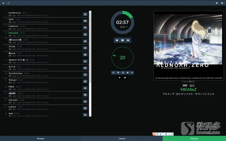Viewport: 226px width, 141px height.
Task: Click artist name 澤野 弘之 under cover
Action: (x=188, y=85)
